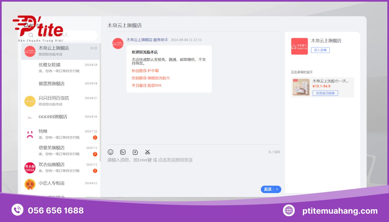The width and height of the screenshot is (389, 222).
Task: Click the unread badge on 特辣 row
Action: point(95,138)
